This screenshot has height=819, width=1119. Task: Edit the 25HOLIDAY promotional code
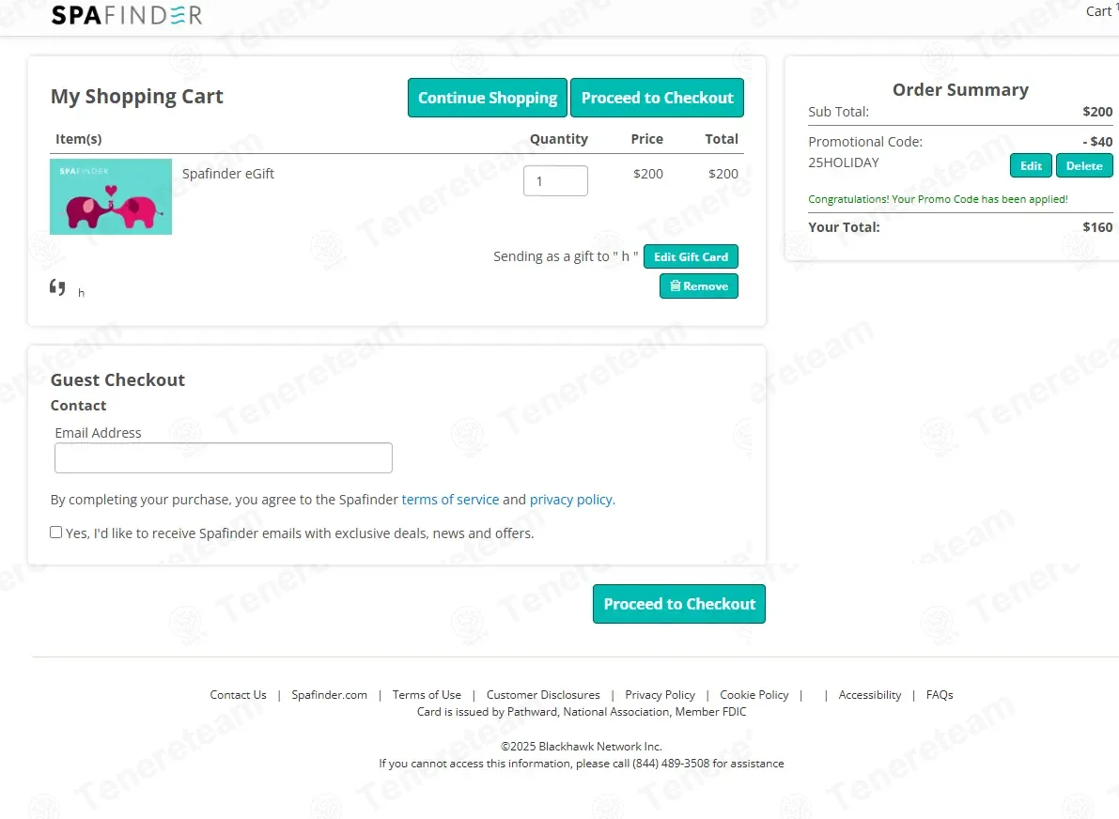tap(1031, 165)
